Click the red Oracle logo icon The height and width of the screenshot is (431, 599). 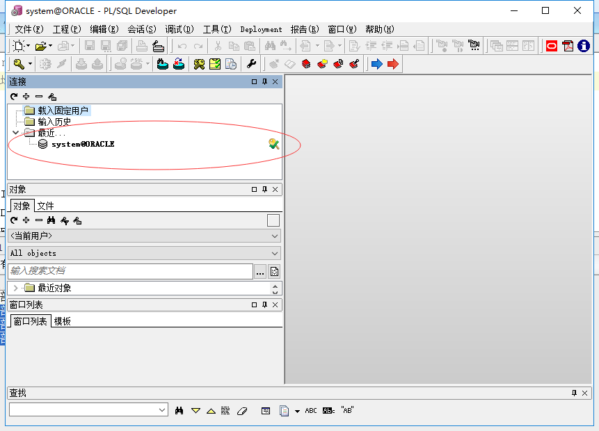pos(552,46)
